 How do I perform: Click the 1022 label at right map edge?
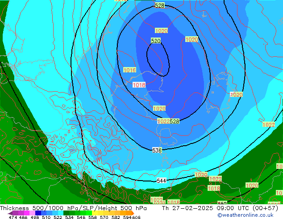(269, 125)
